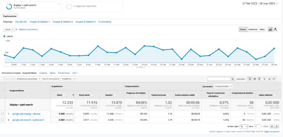This screenshot has width=283, height=137.
Task: Tick the select-all checkbox in table header
Action: click(3, 91)
